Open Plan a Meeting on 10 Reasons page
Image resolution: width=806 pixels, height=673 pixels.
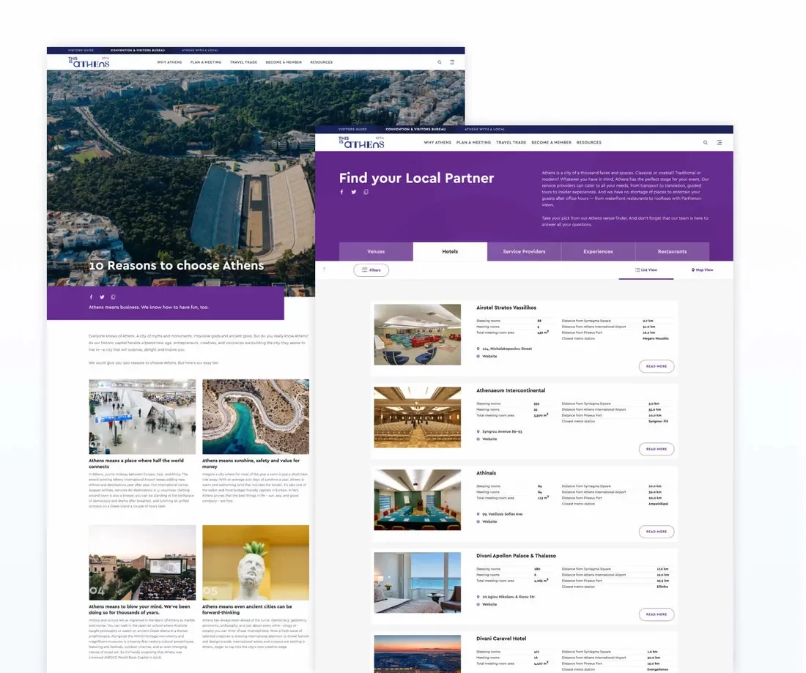click(x=206, y=62)
